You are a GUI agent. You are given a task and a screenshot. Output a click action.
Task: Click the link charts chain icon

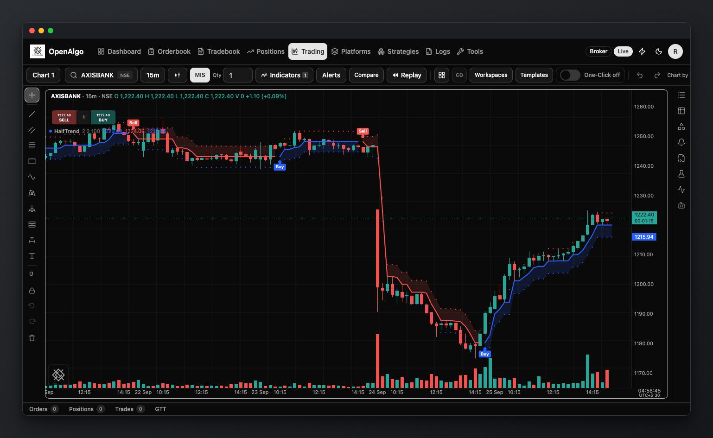459,75
